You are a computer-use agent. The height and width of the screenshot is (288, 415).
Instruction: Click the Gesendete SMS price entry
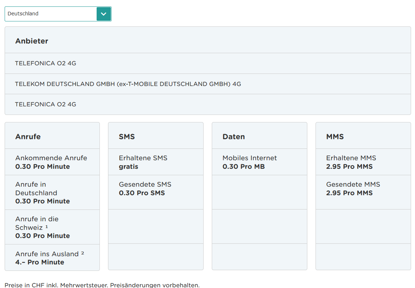point(145,189)
